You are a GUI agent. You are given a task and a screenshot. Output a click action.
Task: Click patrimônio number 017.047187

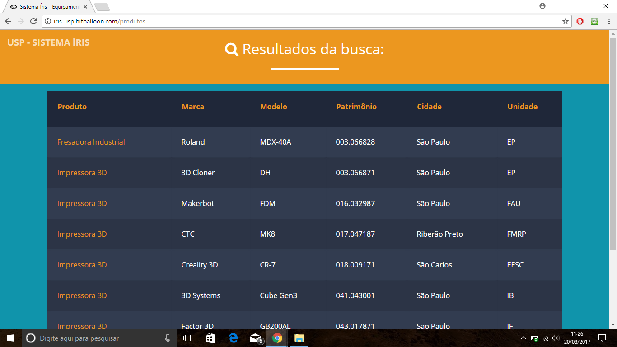[355, 234]
